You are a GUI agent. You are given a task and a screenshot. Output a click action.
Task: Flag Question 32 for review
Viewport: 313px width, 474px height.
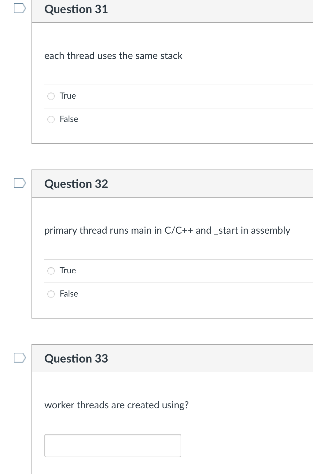[x=20, y=183]
